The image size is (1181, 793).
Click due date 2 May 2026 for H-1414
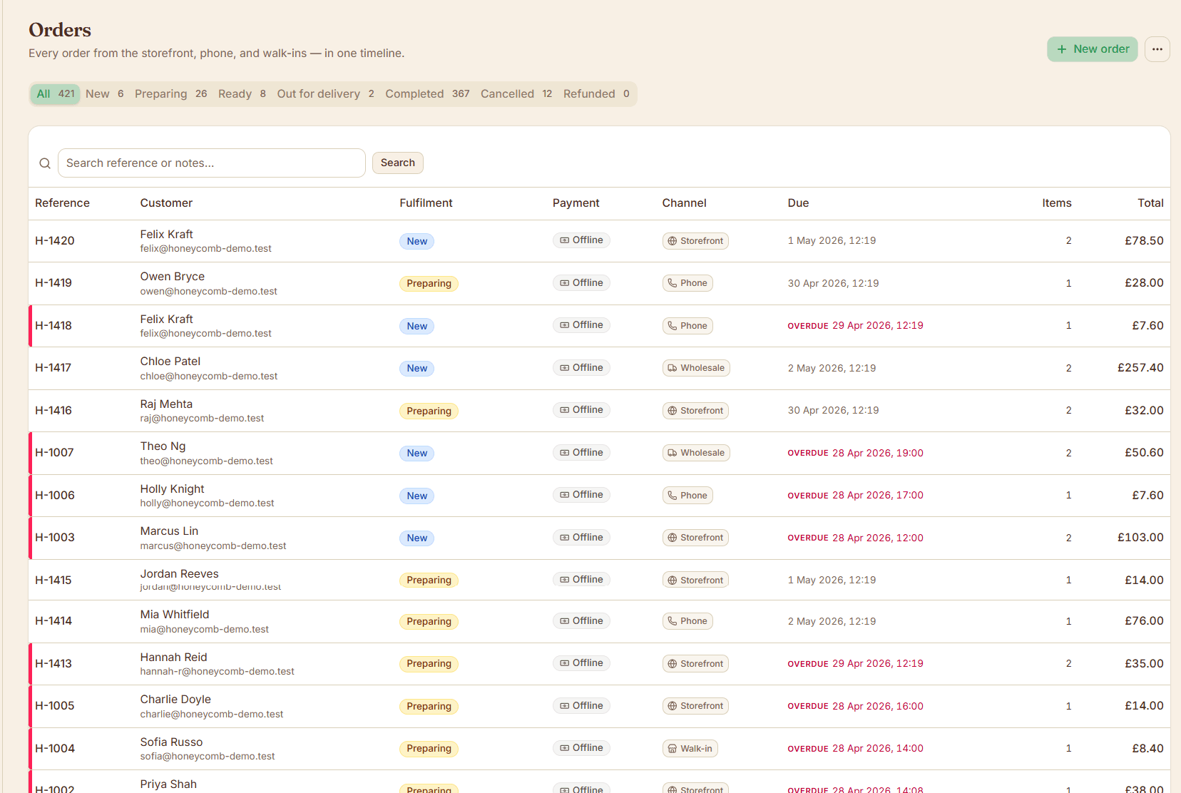[x=832, y=622]
